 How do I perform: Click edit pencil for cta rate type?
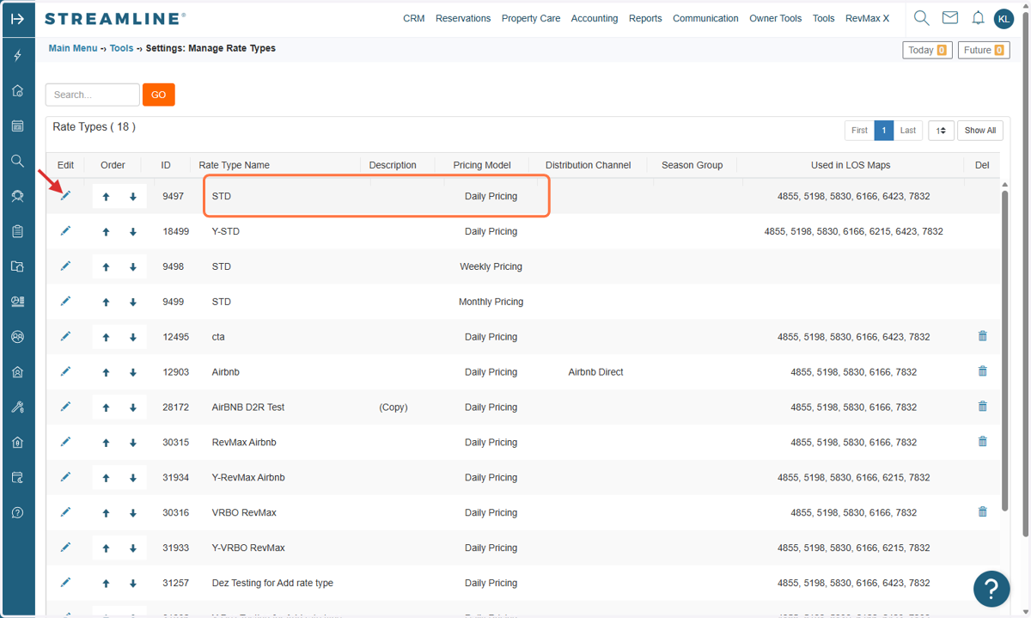click(65, 336)
